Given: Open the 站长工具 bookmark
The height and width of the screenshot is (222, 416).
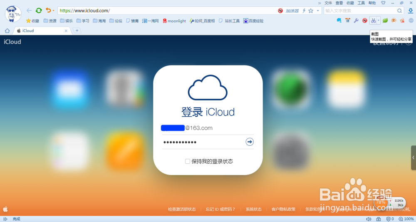Looking at the screenshot, I should [x=230, y=21].
